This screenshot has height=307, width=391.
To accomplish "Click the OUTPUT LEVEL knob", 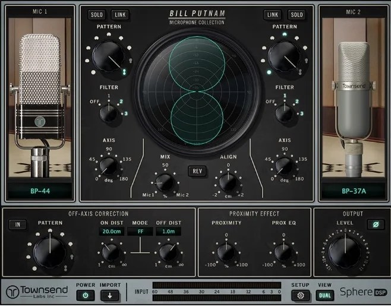I will 345,253.
